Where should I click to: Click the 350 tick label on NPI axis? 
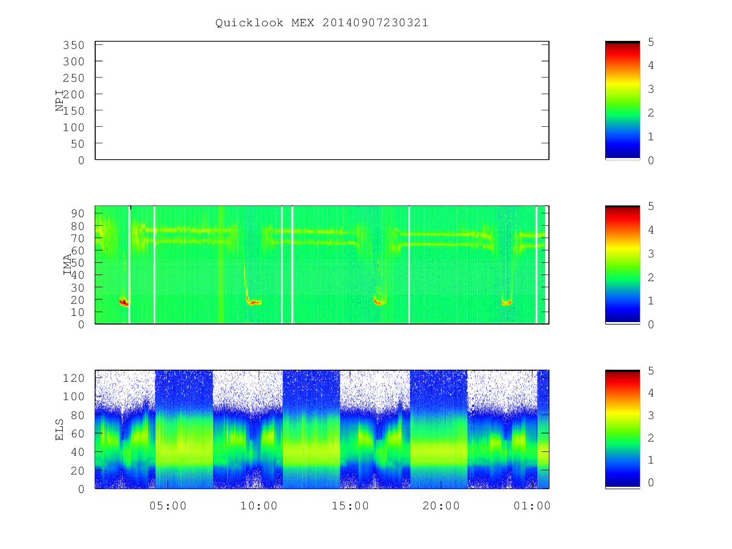click(74, 45)
